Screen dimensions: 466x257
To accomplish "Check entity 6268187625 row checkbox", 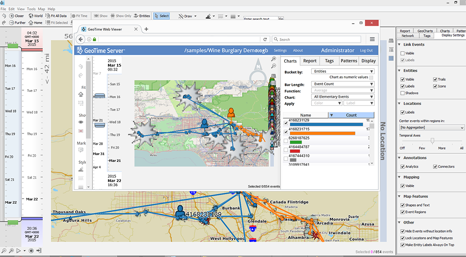I will point(286,141).
